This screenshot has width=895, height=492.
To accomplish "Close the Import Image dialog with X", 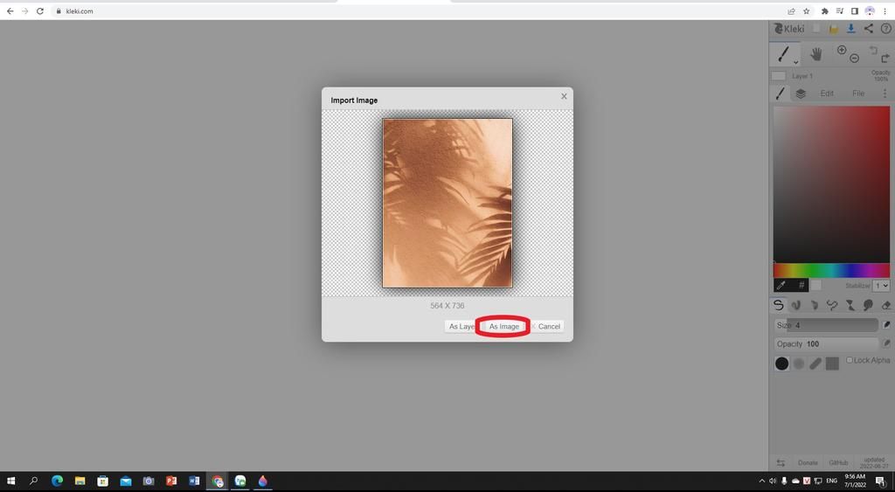I will (564, 96).
